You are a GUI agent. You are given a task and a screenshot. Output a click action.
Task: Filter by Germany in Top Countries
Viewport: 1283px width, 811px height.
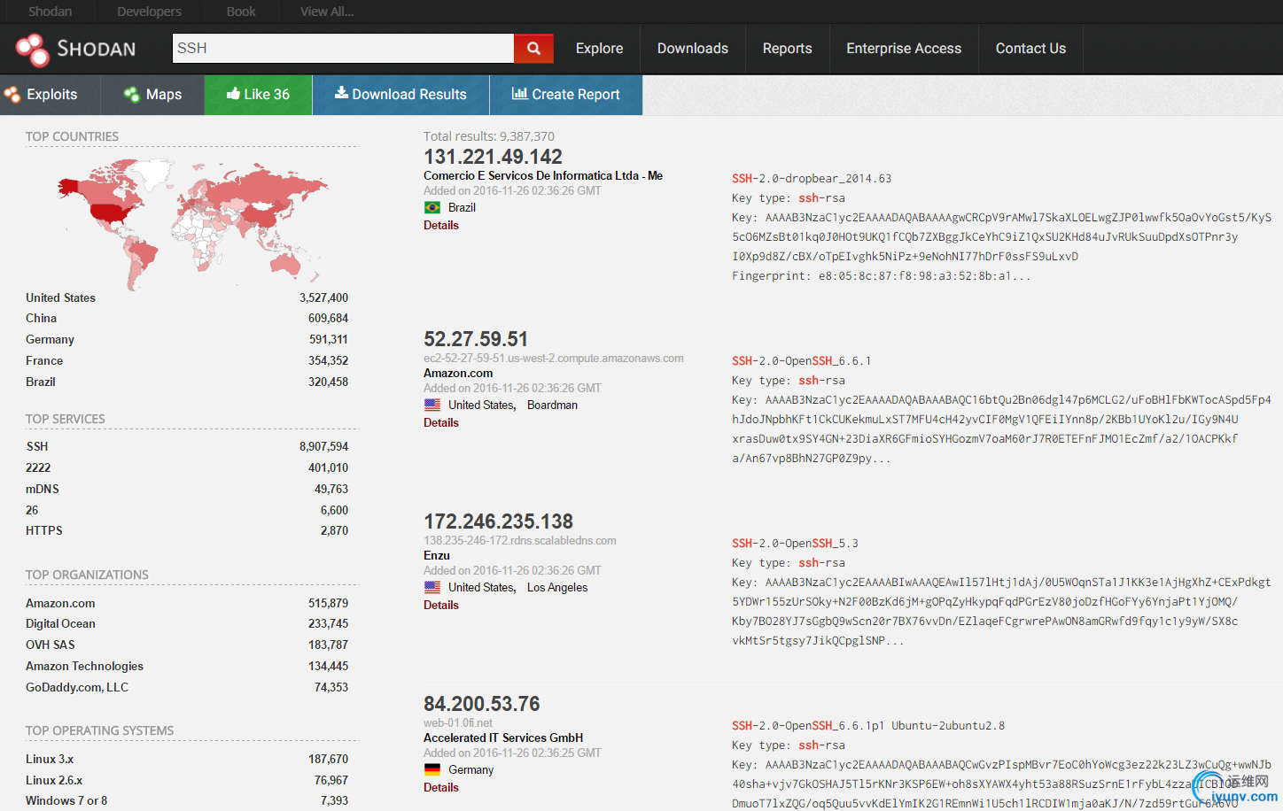coord(50,339)
